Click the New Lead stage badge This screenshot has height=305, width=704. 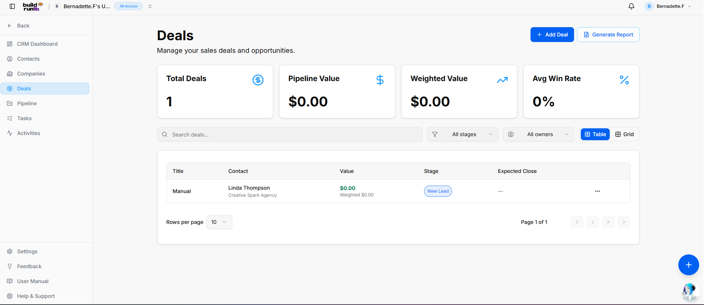click(438, 191)
